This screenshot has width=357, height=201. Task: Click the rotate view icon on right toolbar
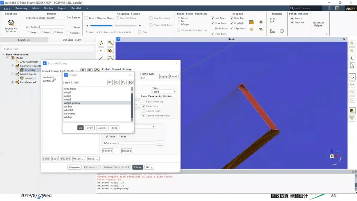352,77
